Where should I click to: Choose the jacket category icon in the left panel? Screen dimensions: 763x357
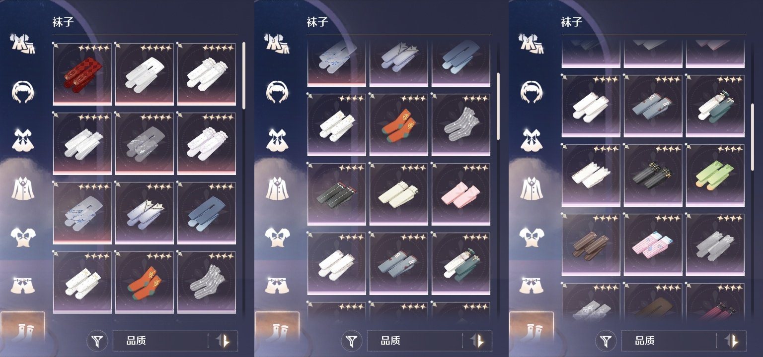point(23,188)
